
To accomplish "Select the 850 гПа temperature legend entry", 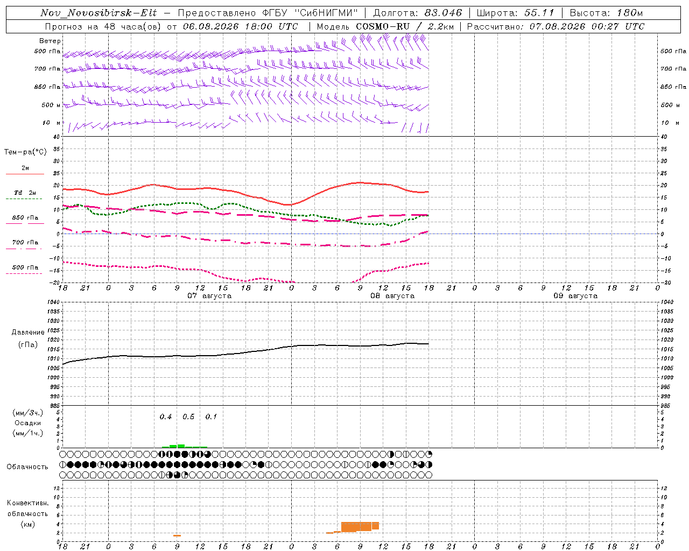I will point(25,220).
